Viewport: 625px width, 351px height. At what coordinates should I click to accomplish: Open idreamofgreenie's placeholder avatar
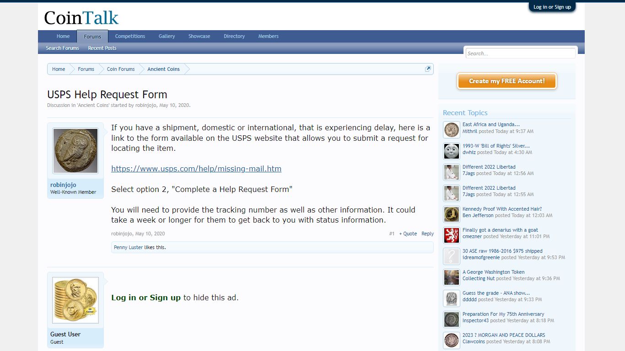[452, 256]
